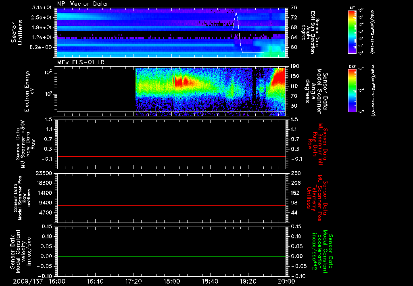Click the NF label above the color bar
Screen dimensions: 413x286
(x=352, y=8)
